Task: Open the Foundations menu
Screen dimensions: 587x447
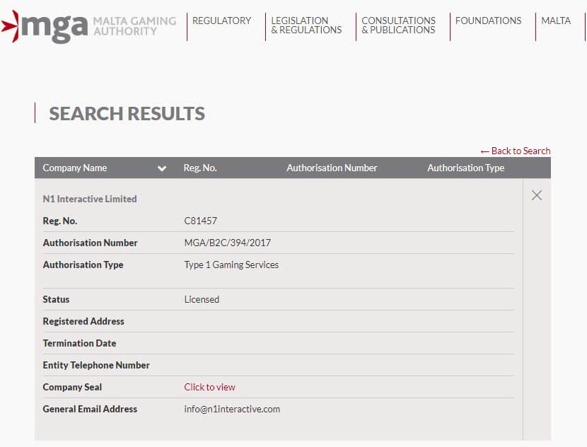Action: 488,21
